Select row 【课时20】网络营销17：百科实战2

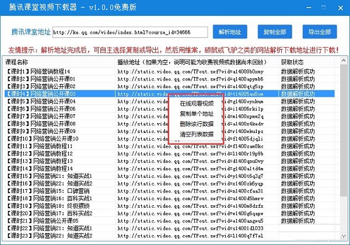click(x=169, y=213)
